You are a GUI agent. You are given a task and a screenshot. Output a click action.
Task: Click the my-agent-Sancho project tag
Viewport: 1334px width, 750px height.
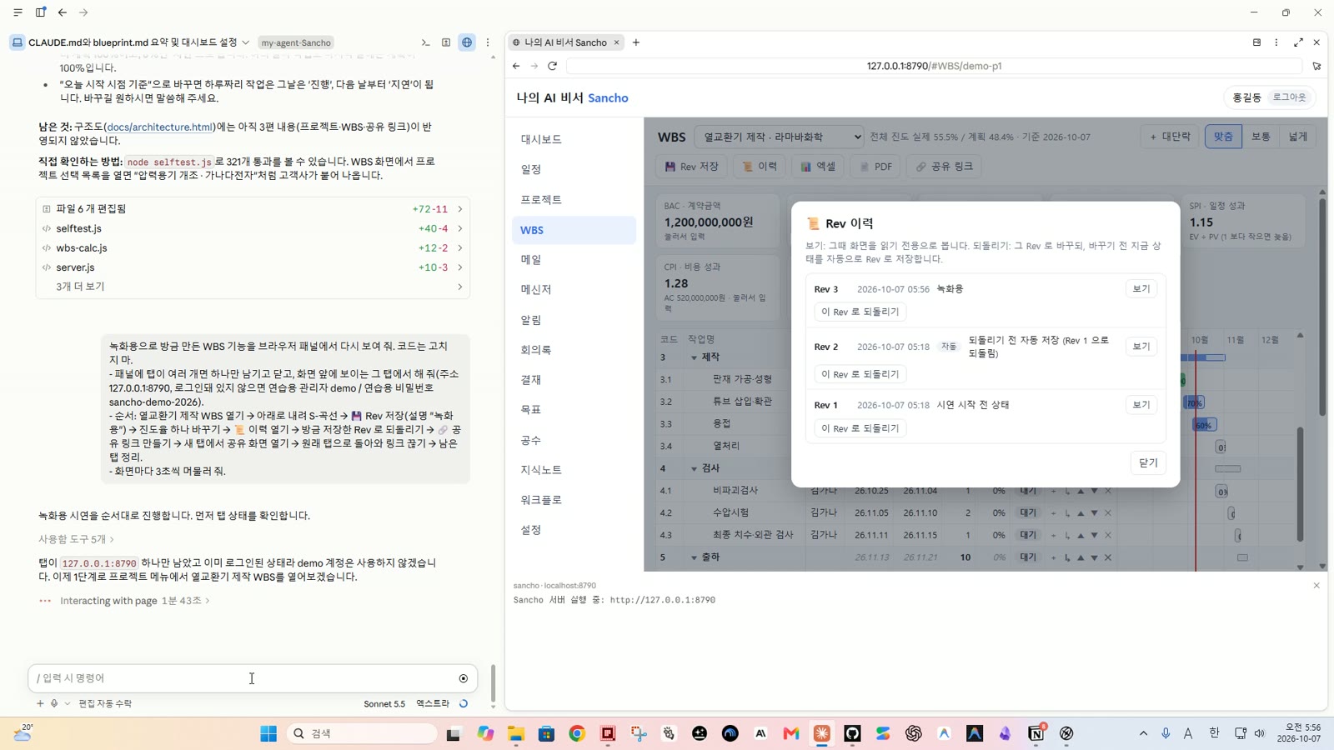coord(296,42)
